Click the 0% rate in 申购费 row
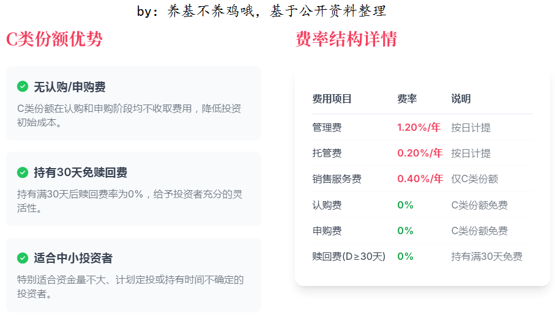 click(x=405, y=231)
